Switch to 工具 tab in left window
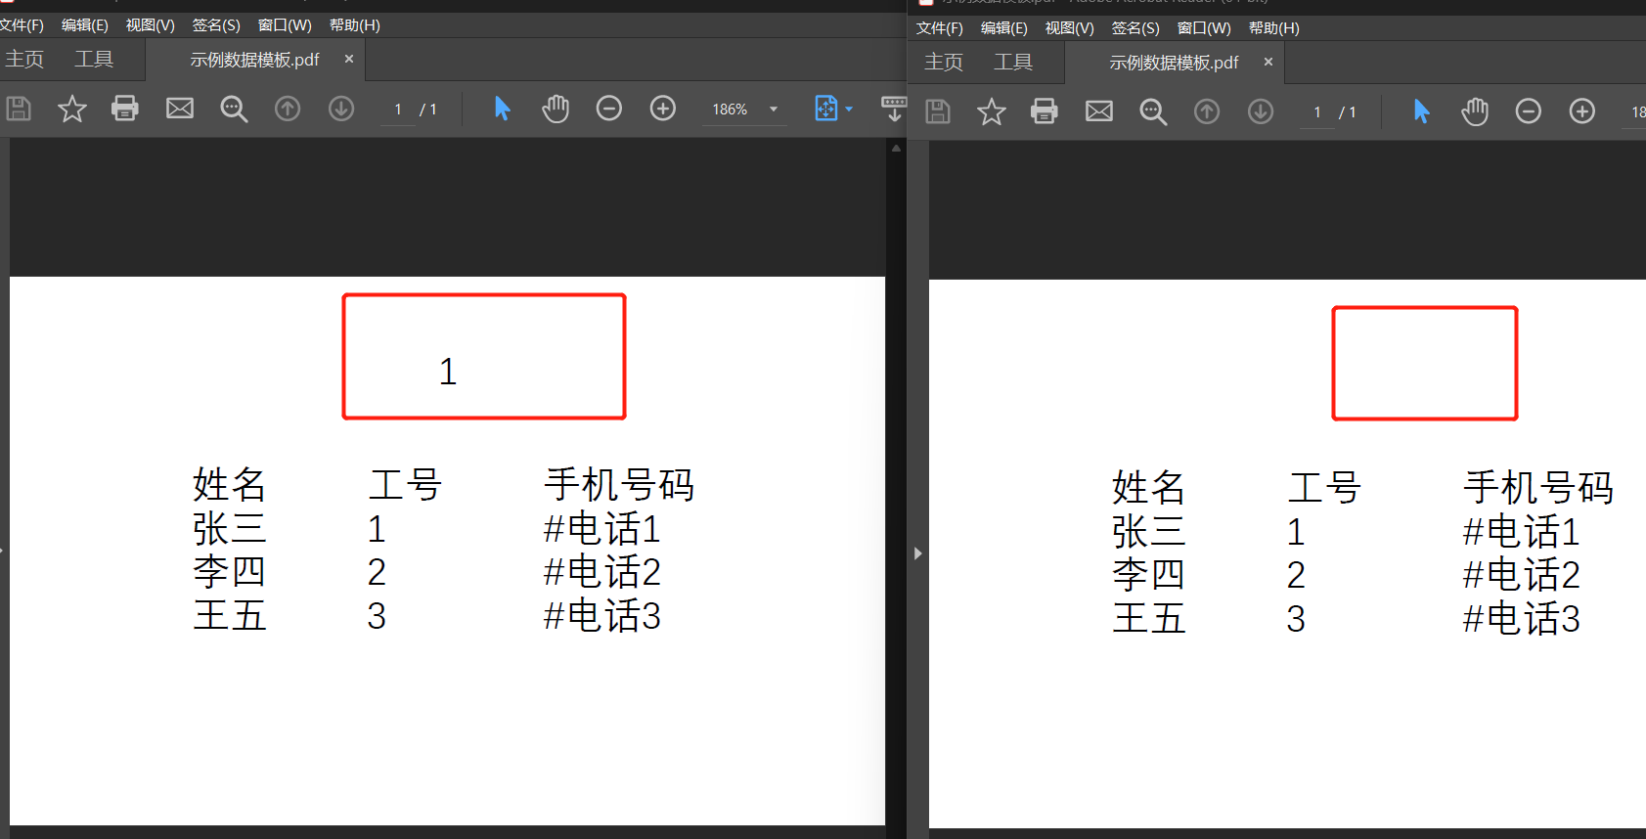1646x839 pixels. [x=94, y=60]
